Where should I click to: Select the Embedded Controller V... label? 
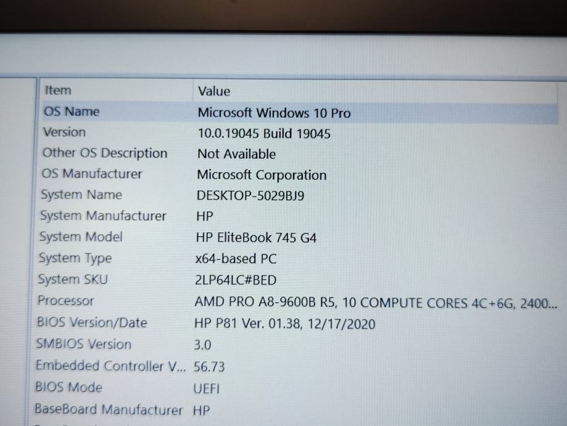110,365
